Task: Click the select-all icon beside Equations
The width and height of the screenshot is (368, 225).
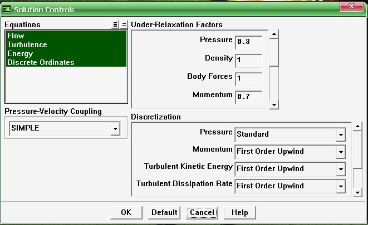Action: tap(115, 24)
